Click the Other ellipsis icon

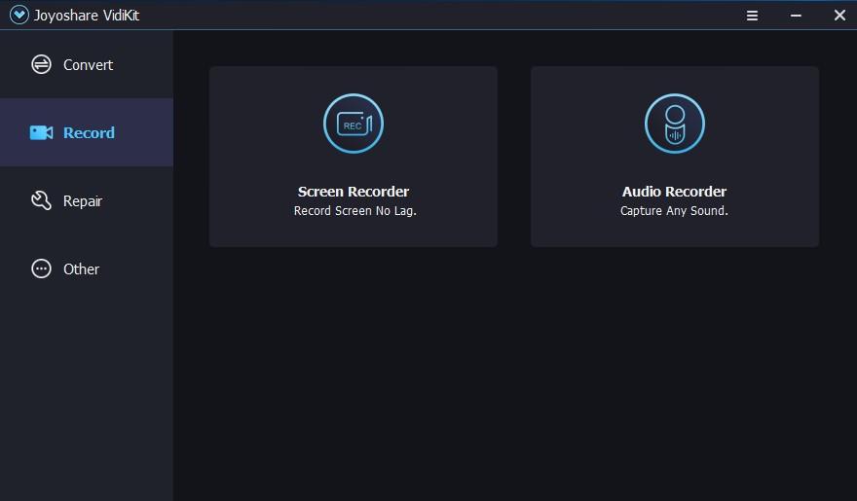click(41, 268)
